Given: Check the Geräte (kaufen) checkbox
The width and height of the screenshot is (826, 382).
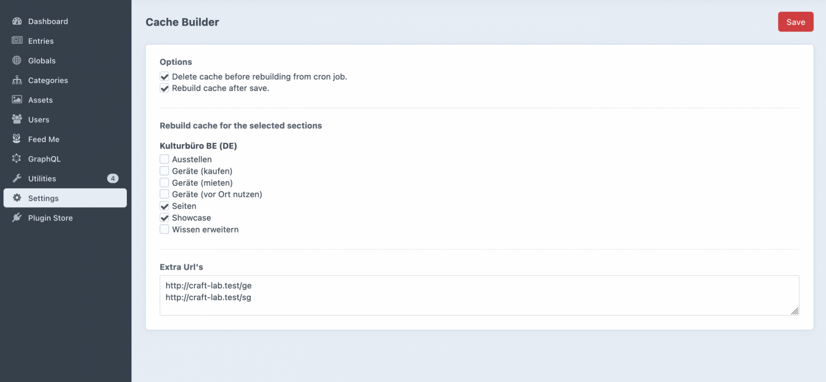Looking at the screenshot, I should (164, 171).
